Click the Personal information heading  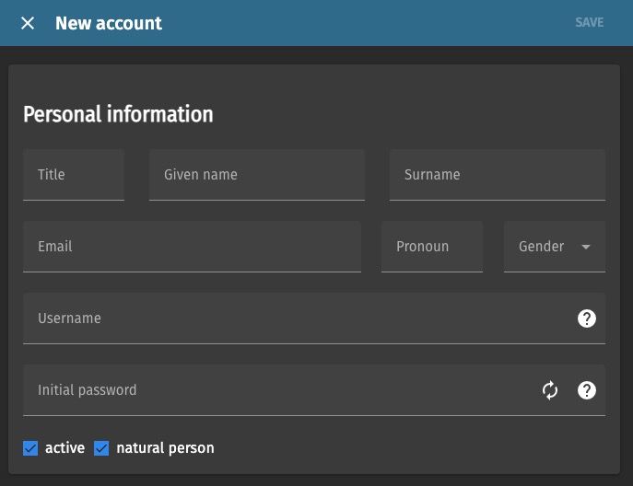pos(118,114)
